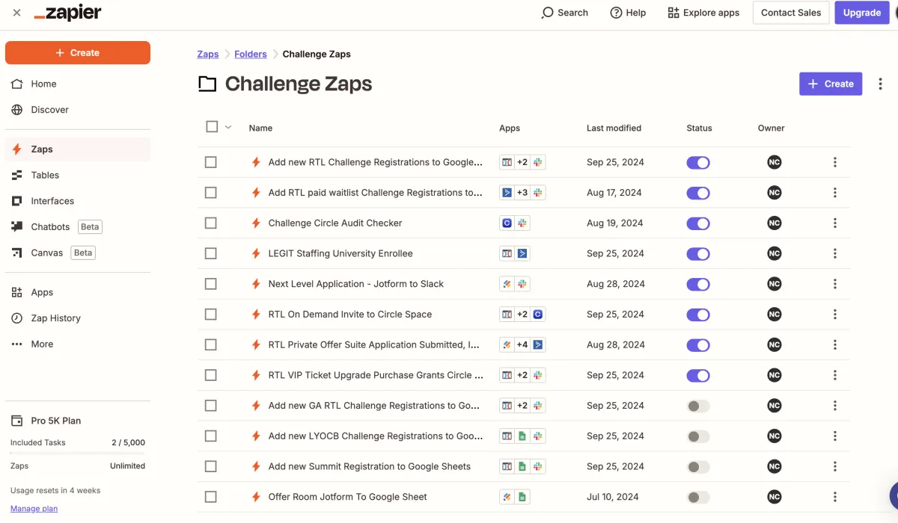Navigate to Folders breadcrumb link
Image resolution: width=898 pixels, height=523 pixels.
point(251,54)
